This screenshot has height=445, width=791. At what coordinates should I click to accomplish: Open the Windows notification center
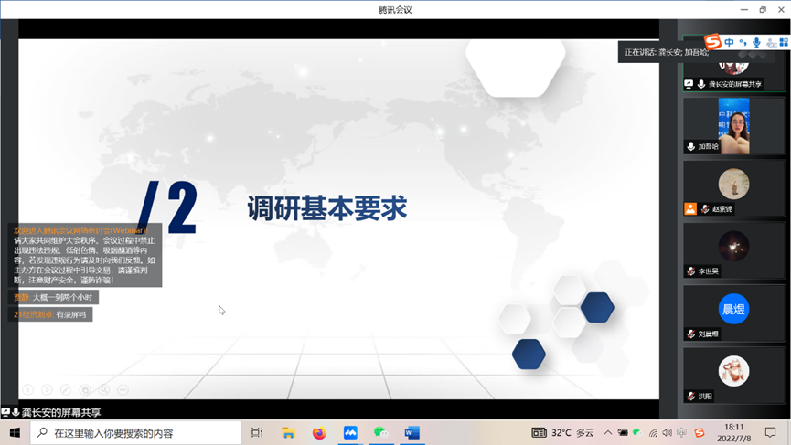(x=771, y=433)
